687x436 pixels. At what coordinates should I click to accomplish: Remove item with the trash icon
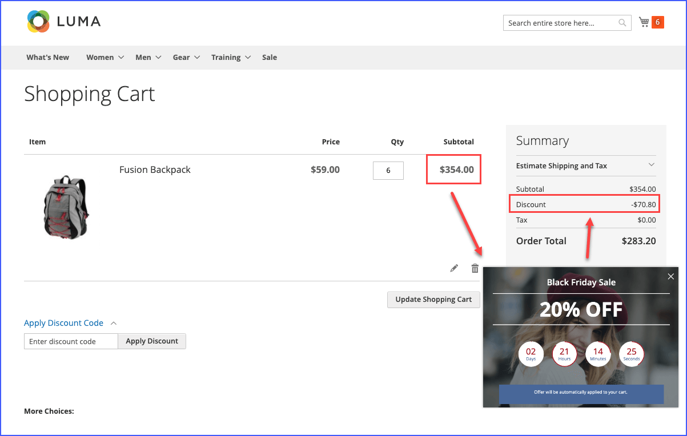(x=475, y=268)
